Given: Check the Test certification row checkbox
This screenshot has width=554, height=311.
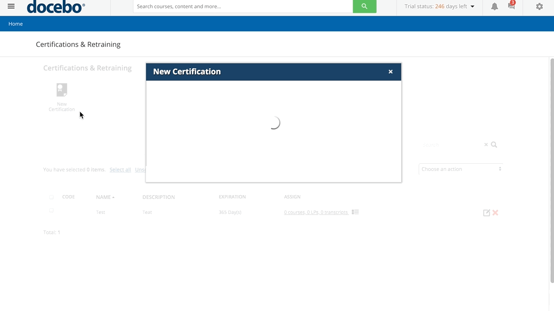Looking at the screenshot, I should [51, 210].
